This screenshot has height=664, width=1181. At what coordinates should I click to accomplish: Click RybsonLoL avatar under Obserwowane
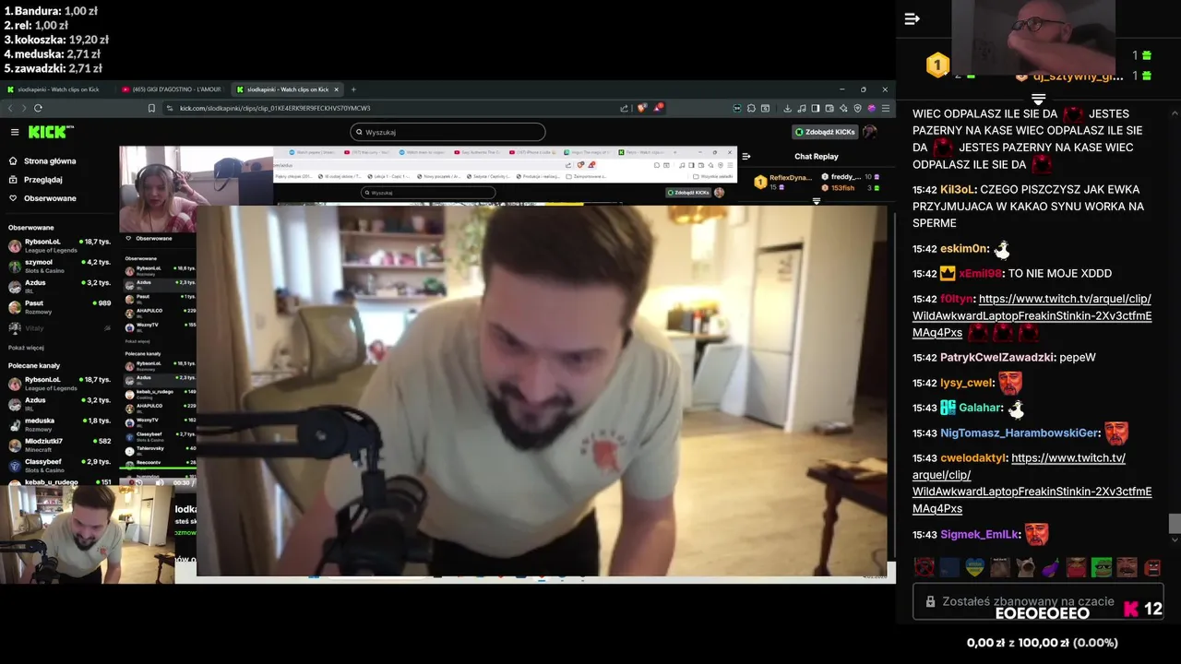click(x=15, y=245)
